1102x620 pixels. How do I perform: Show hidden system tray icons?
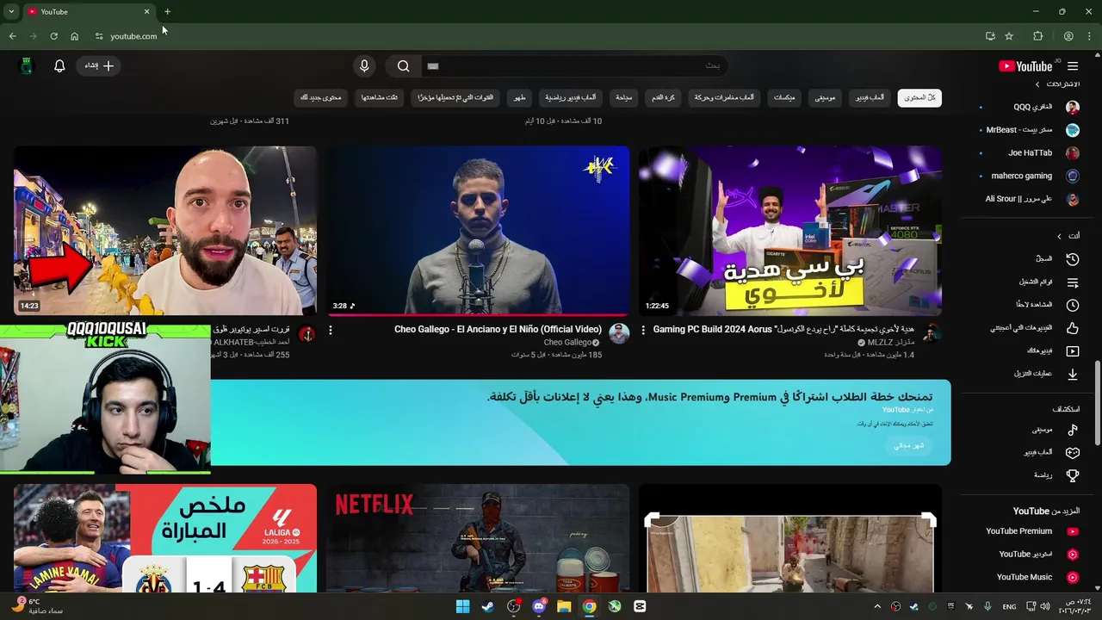(x=878, y=606)
